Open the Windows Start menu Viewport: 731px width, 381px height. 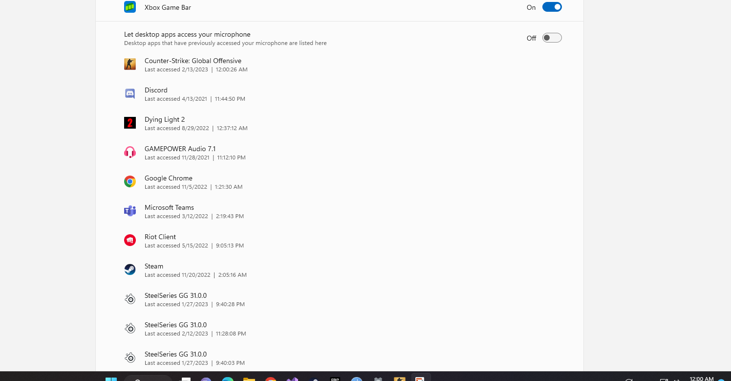point(111,379)
